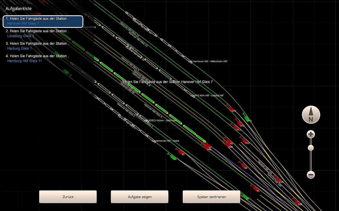
Task: Click the red signal V2
Action: (180, 152)
